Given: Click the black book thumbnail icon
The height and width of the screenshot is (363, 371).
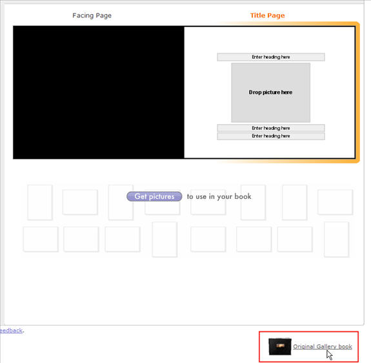Looking at the screenshot, I should 280,346.
